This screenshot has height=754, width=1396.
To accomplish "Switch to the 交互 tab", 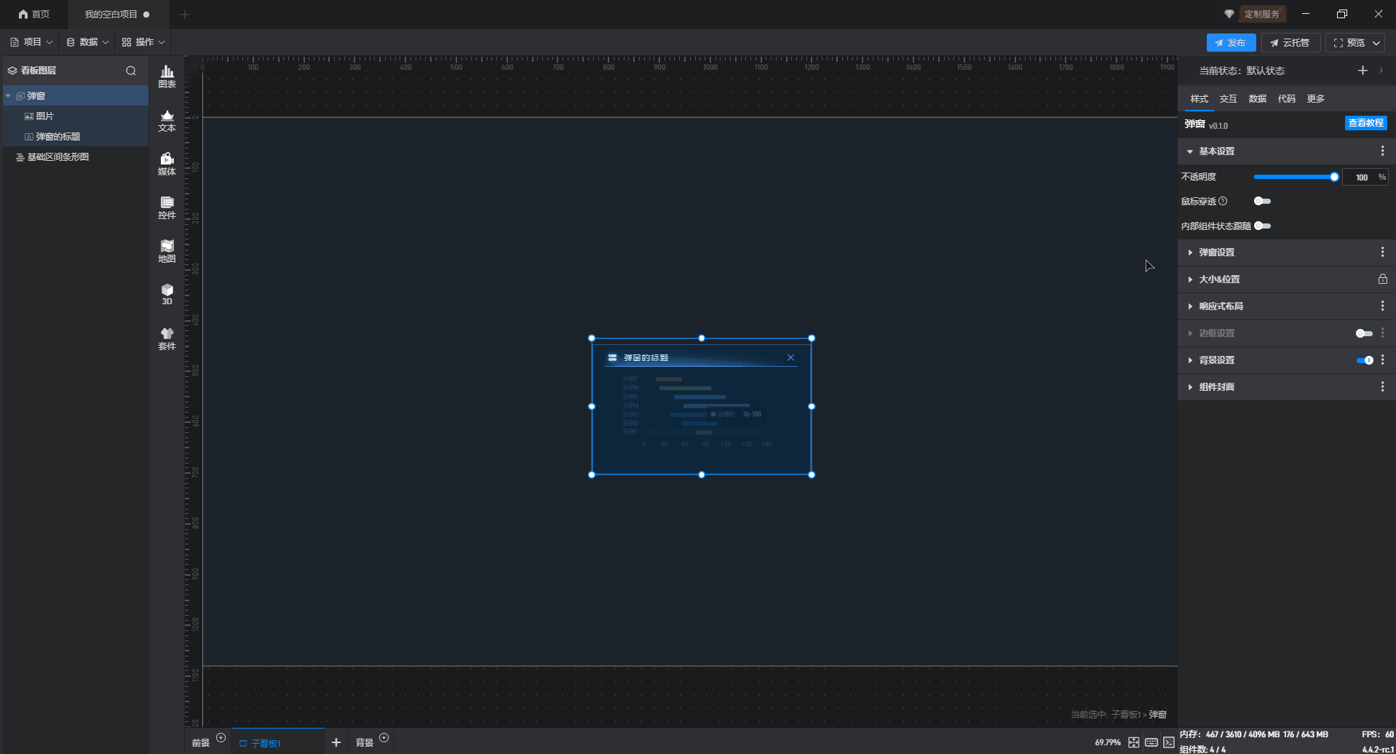I will [x=1228, y=99].
